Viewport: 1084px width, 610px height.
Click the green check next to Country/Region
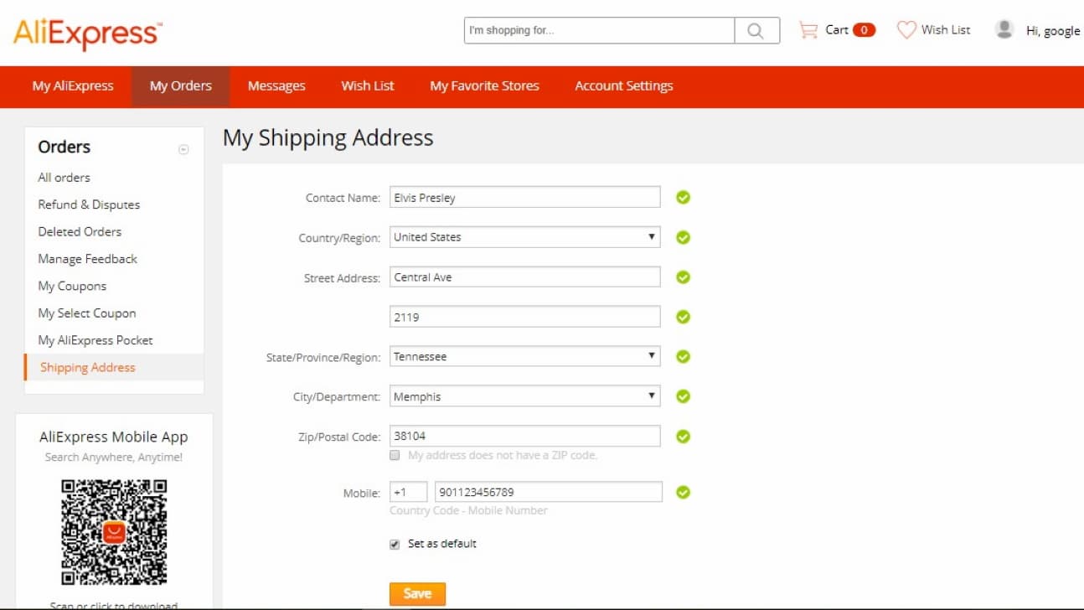pyautogui.click(x=684, y=237)
